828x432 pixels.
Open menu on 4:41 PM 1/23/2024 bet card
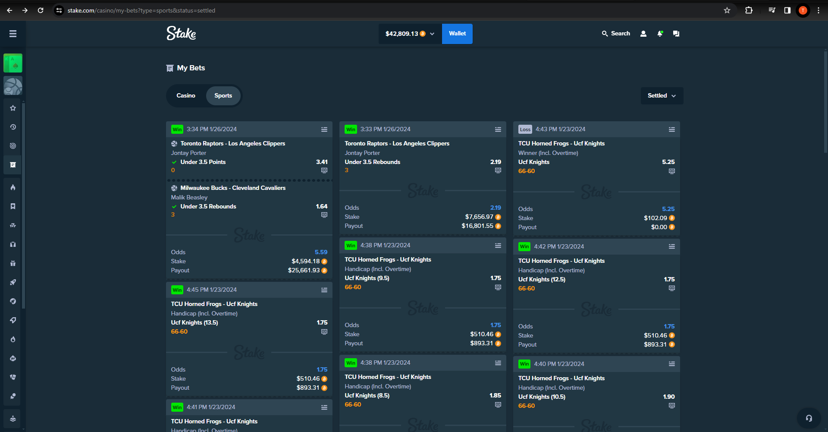point(324,407)
